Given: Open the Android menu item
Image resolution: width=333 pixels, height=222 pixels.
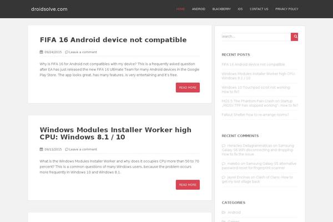Looking at the screenshot, I should click(x=199, y=9).
